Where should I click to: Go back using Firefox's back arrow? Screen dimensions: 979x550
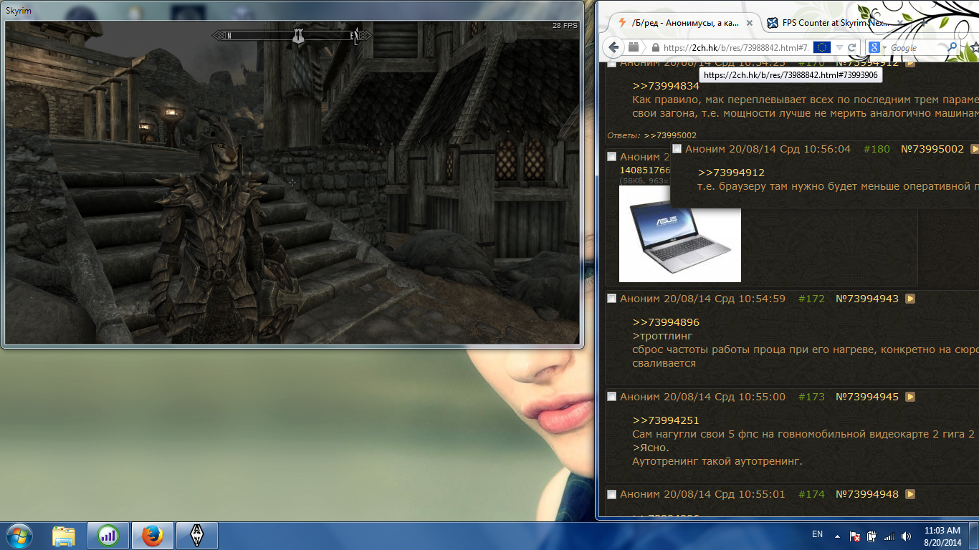613,47
